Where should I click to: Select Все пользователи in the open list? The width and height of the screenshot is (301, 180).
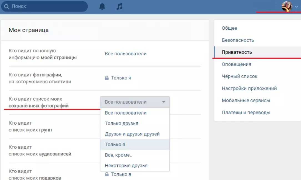[x=125, y=113]
